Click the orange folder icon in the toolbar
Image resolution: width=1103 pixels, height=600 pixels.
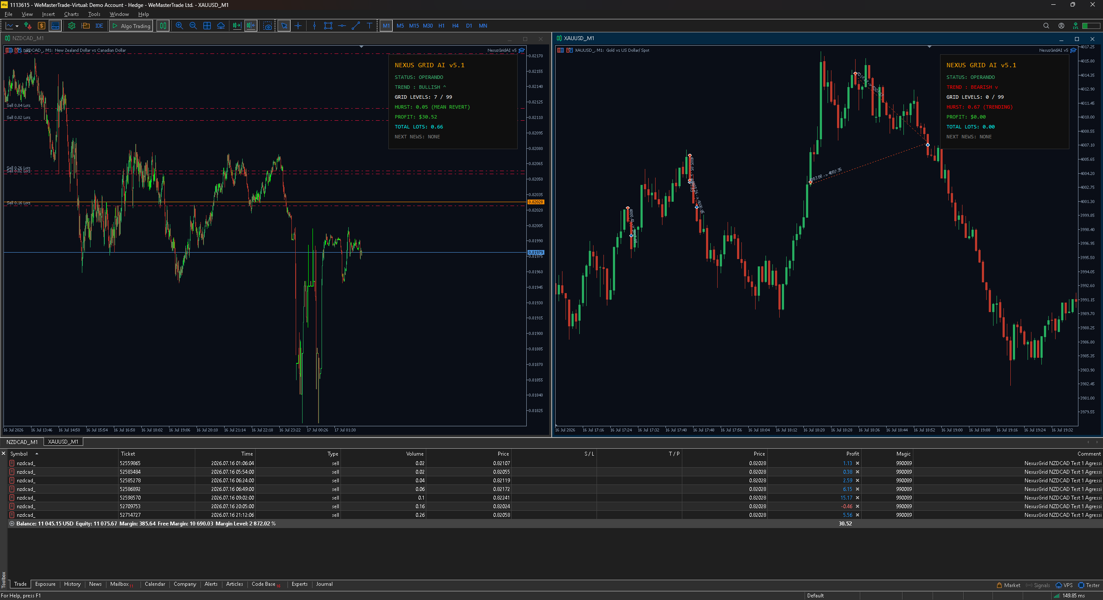click(85, 26)
